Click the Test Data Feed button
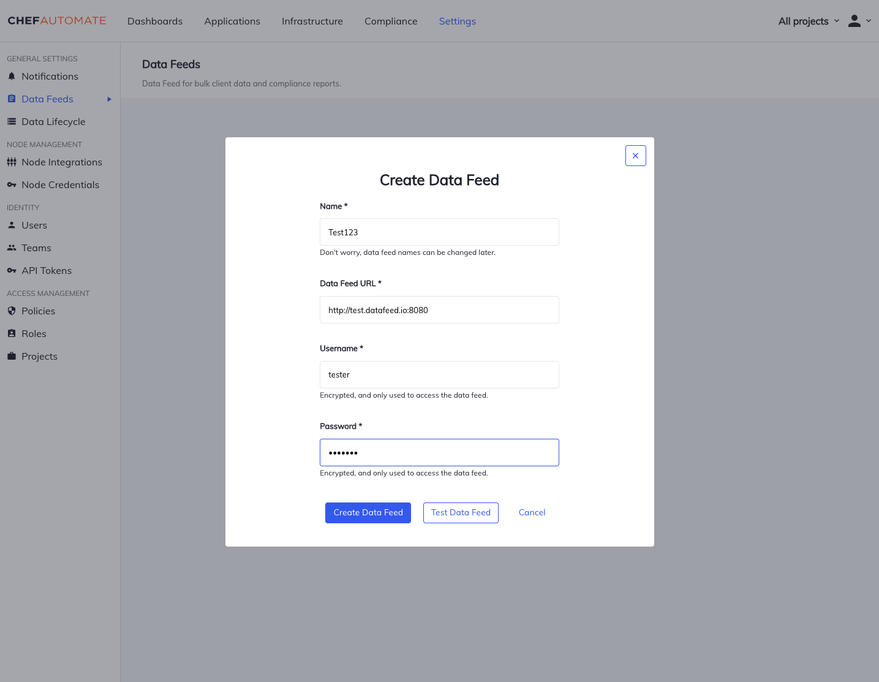This screenshot has width=879, height=682. (x=461, y=513)
